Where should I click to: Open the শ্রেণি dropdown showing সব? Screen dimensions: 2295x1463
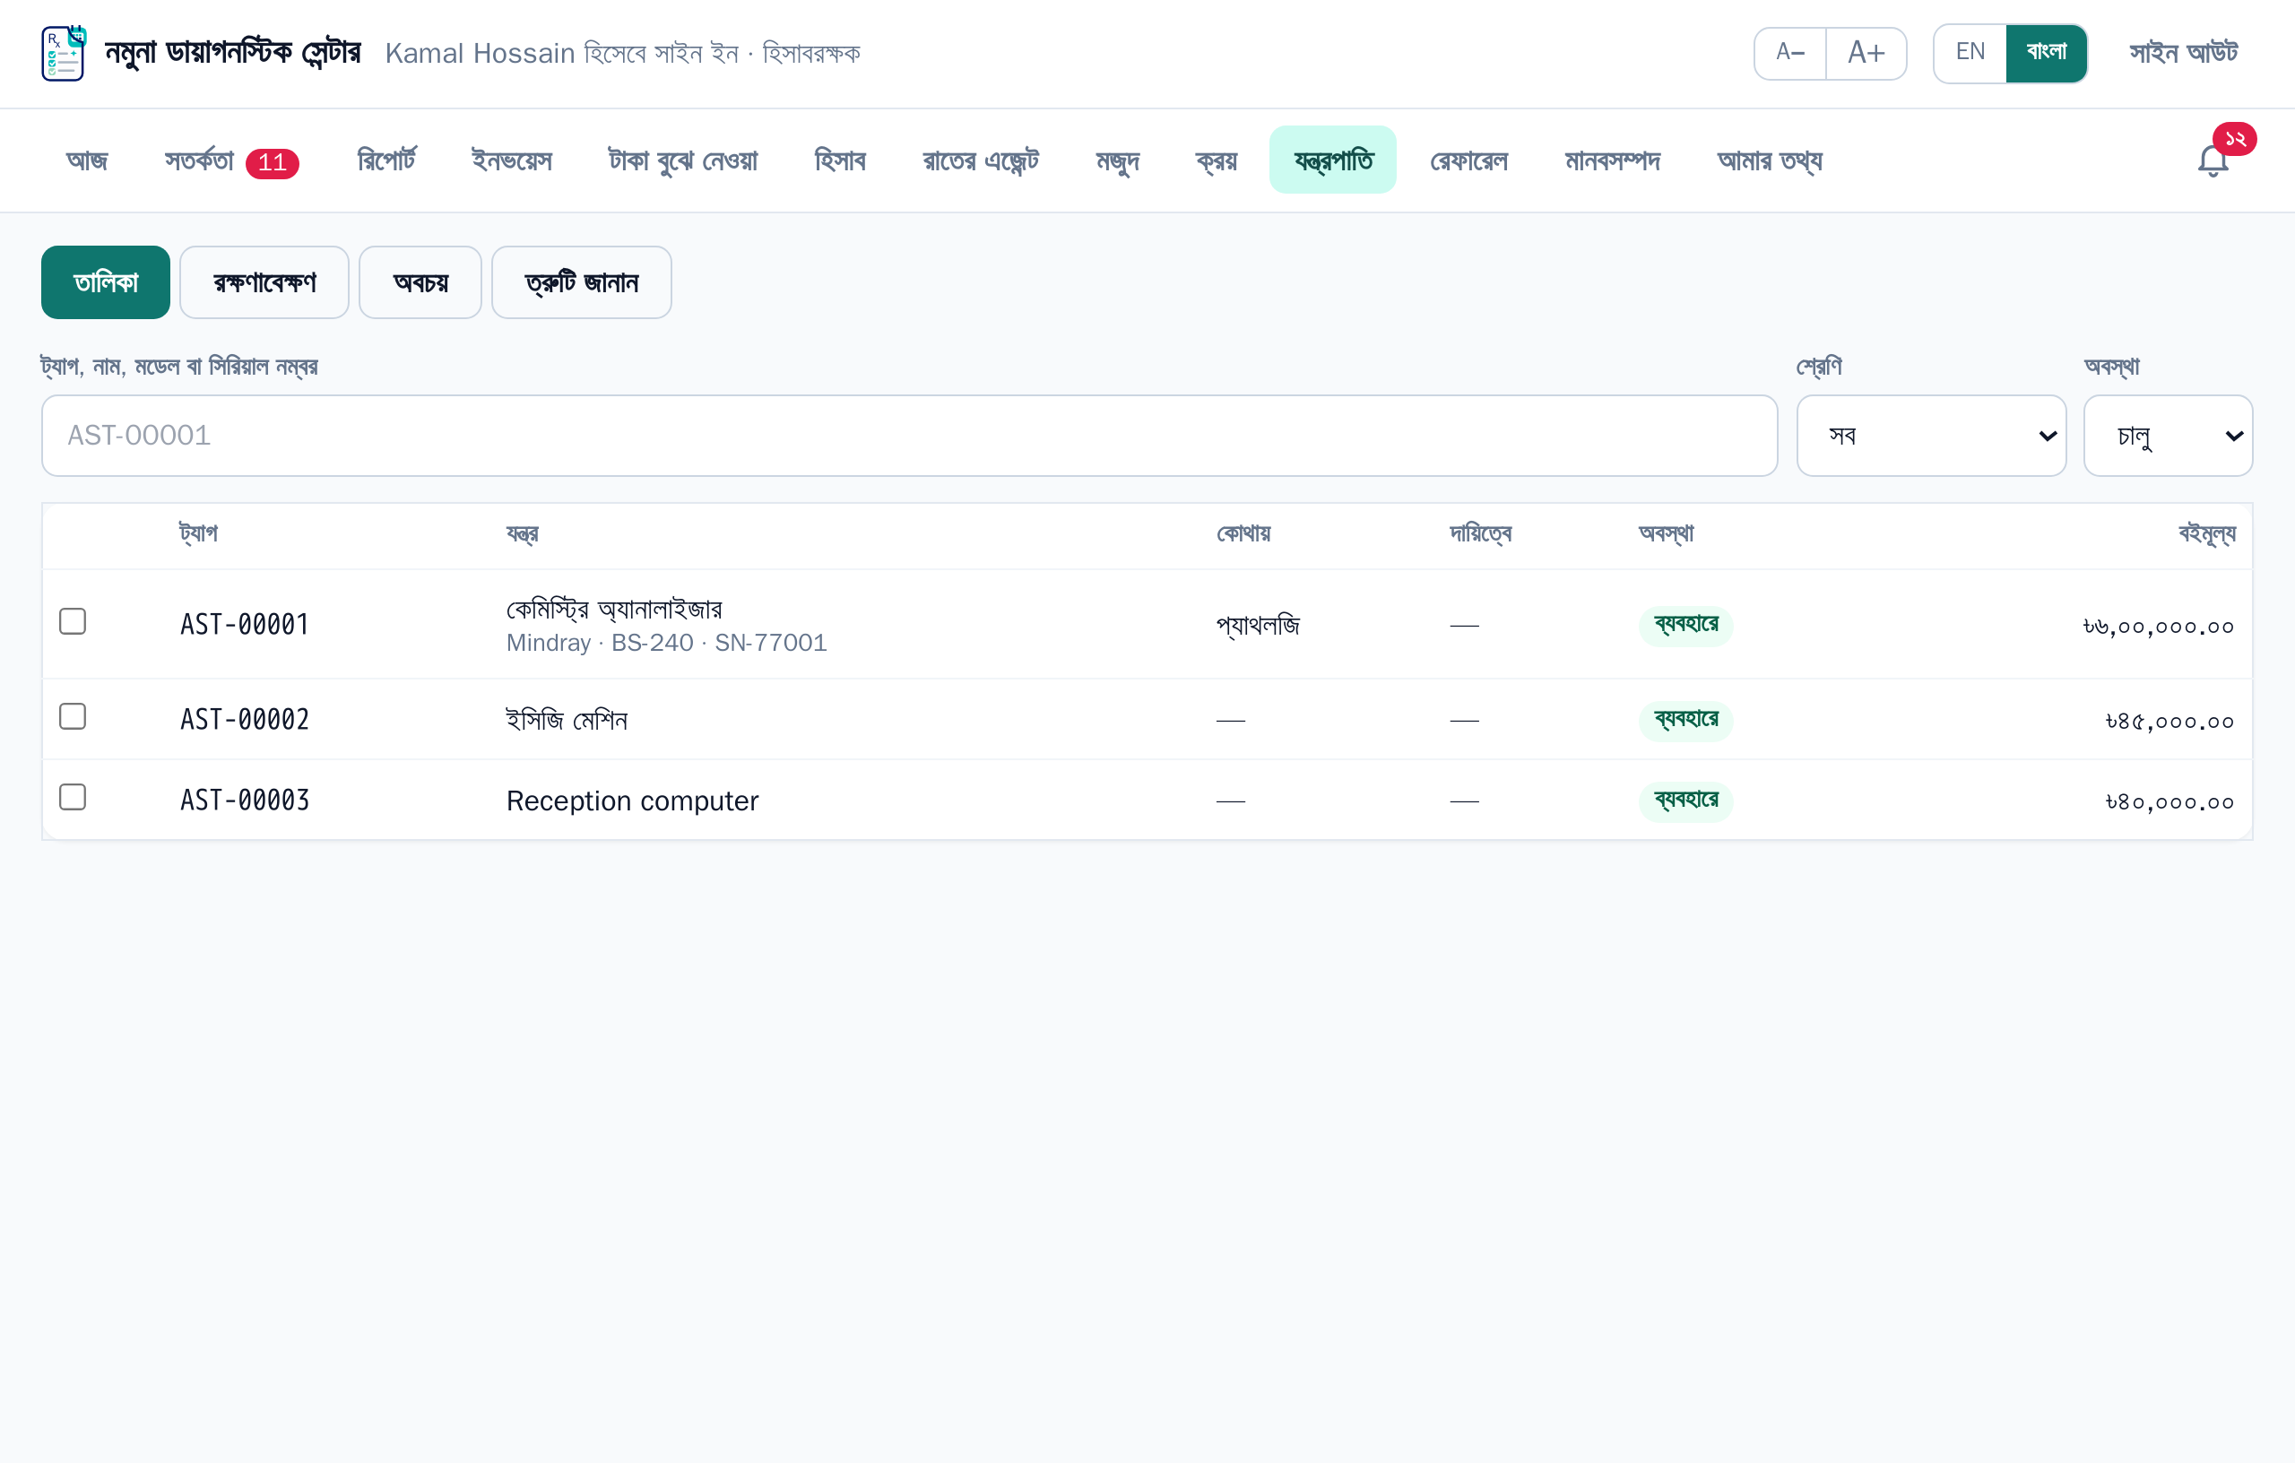(x=1931, y=436)
